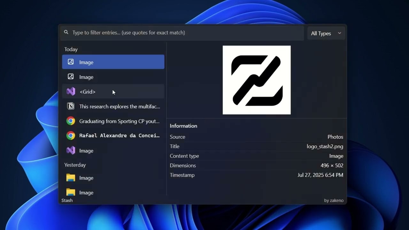409x230 pixels.
Task: Click Visual Studio icon beside <Grid>
Action: [x=71, y=91]
